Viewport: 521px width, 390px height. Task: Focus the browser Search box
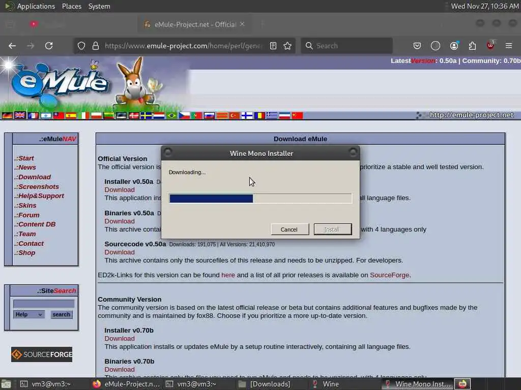tap(346, 46)
